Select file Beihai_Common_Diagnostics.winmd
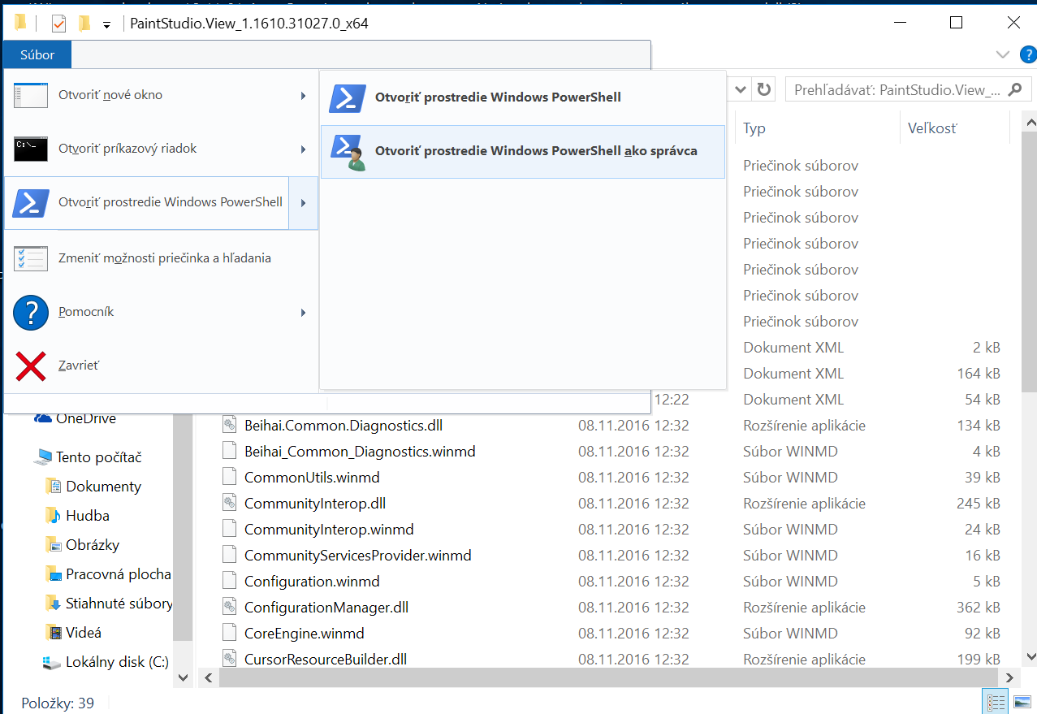Image resolution: width=1037 pixels, height=714 pixels. (360, 452)
